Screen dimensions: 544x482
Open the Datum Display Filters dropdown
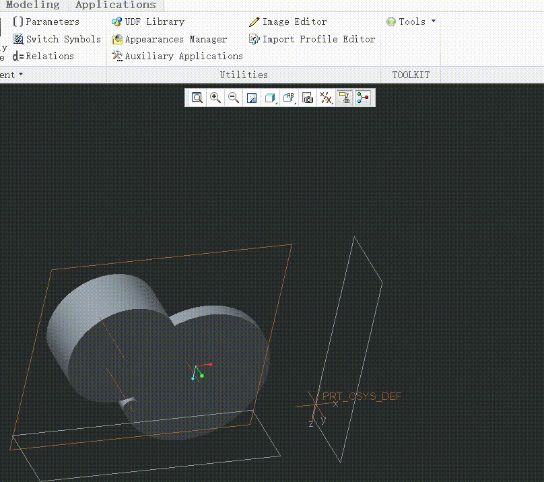tap(326, 98)
